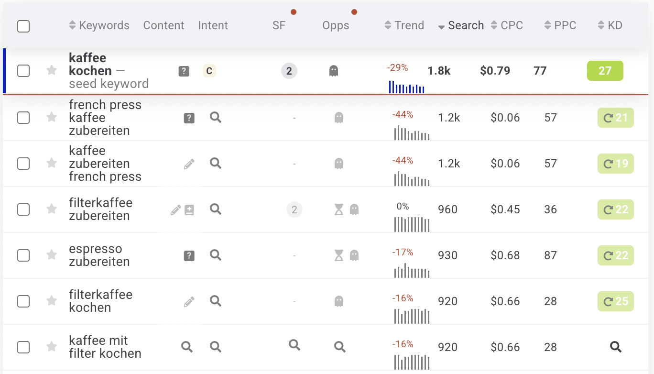Check the box for 'filterkaffee zubereiten'
The height and width of the screenshot is (374, 654).
[23, 209]
